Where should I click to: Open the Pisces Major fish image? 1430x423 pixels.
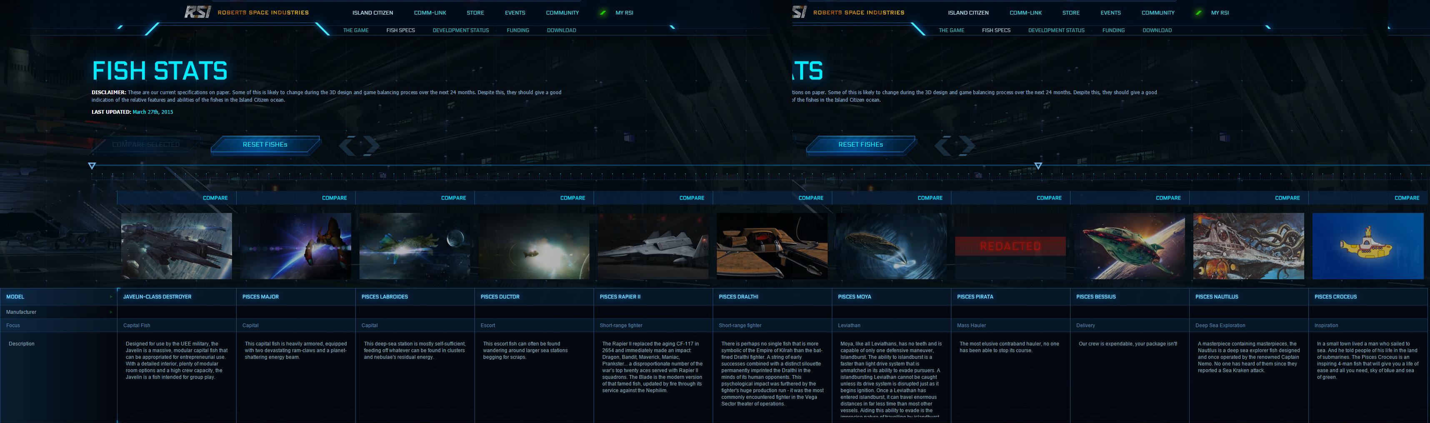coord(296,246)
